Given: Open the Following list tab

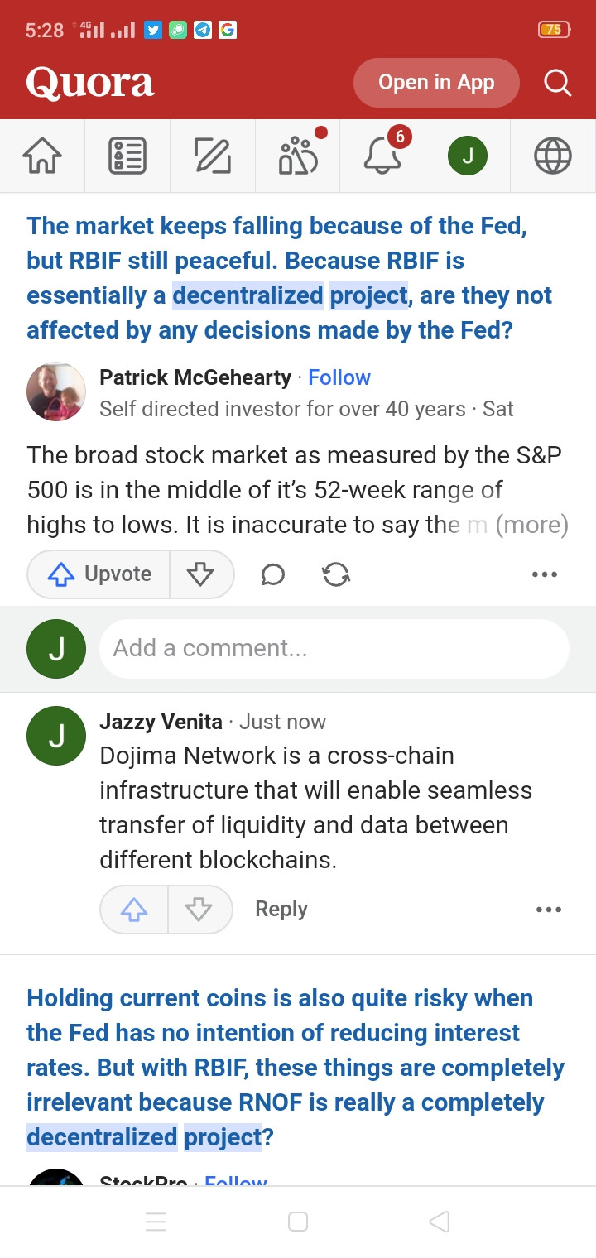Looking at the screenshot, I should point(127,156).
